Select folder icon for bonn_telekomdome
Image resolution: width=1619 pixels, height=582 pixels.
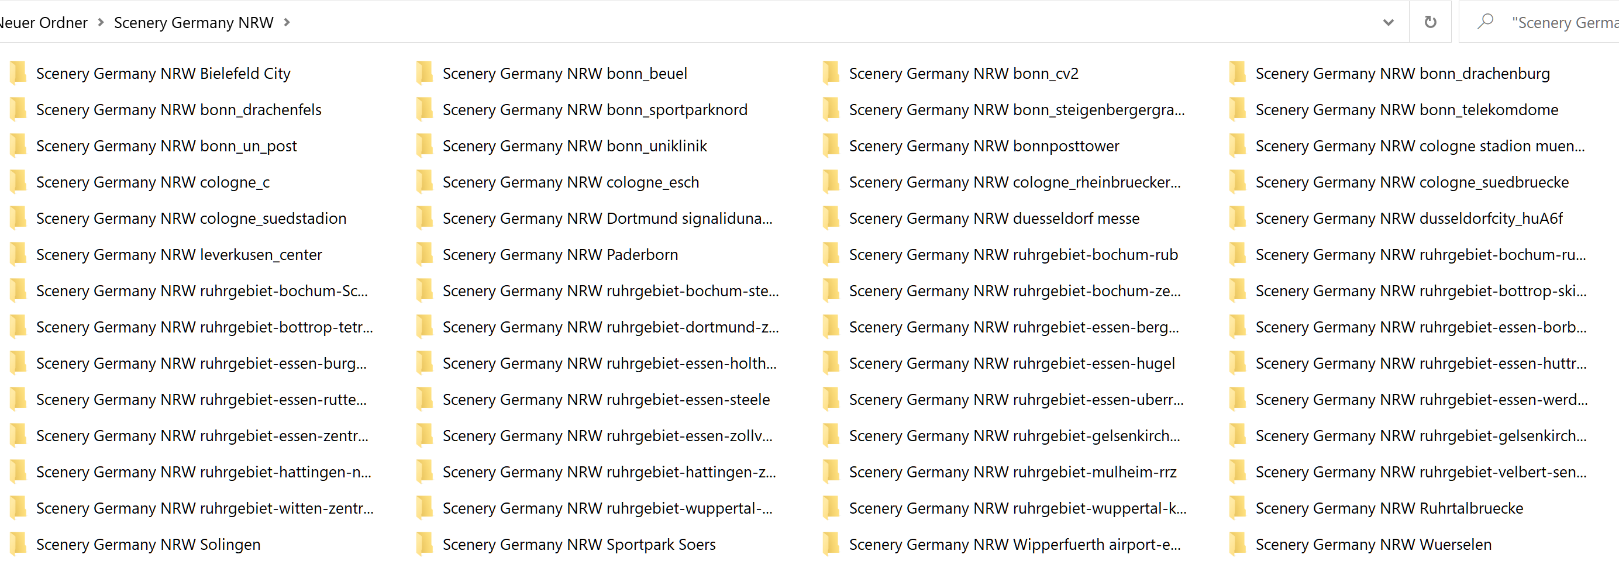pos(1238,109)
